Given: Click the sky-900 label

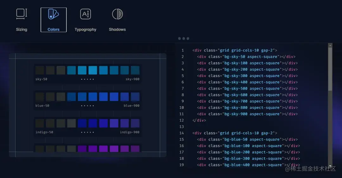Looking at the screenshot, I should (132, 79).
